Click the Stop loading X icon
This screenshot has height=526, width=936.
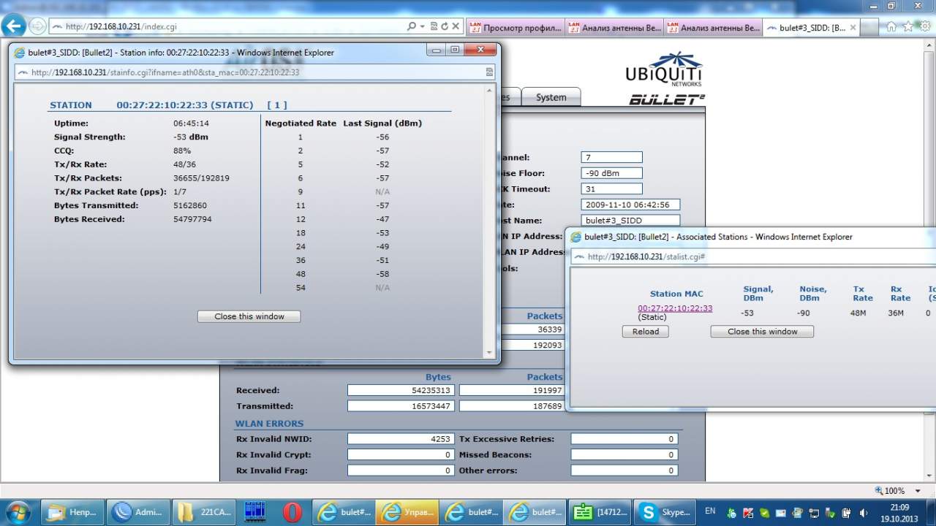[456, 26]
